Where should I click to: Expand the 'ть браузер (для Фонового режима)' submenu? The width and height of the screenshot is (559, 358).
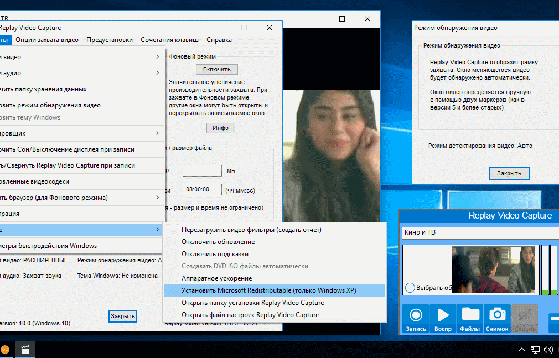pos(157,198)
